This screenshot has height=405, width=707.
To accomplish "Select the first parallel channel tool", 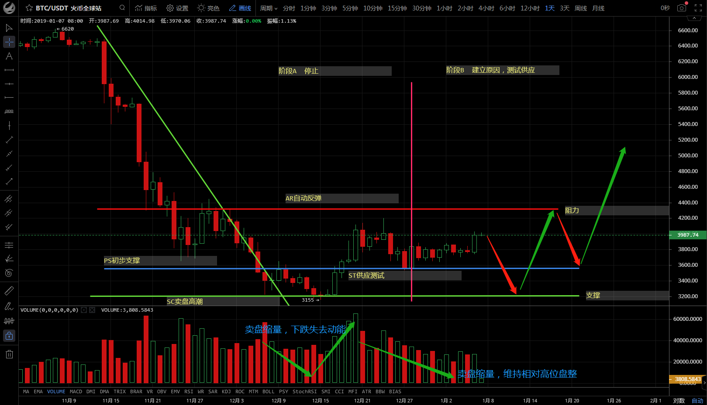I will pos(9,199).
